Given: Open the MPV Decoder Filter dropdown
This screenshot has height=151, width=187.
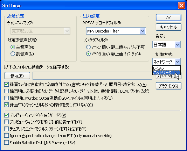Looking at the screenshot, I should tap(143, 31).
